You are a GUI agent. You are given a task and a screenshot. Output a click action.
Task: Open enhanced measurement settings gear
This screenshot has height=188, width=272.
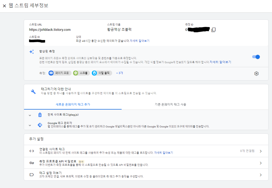[x=256, y=73]
